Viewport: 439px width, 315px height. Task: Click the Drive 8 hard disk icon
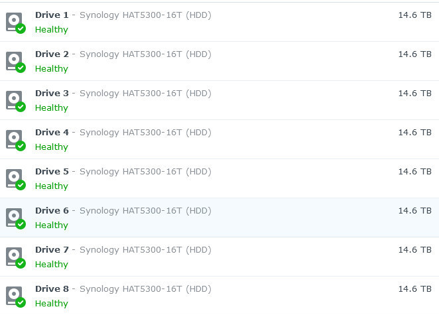pyautogui.click(x=15, y=296)
